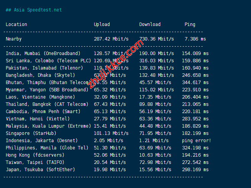
Task: Click the India, Mumbai (OneBroadband) entry
Action: coord(43,53)
